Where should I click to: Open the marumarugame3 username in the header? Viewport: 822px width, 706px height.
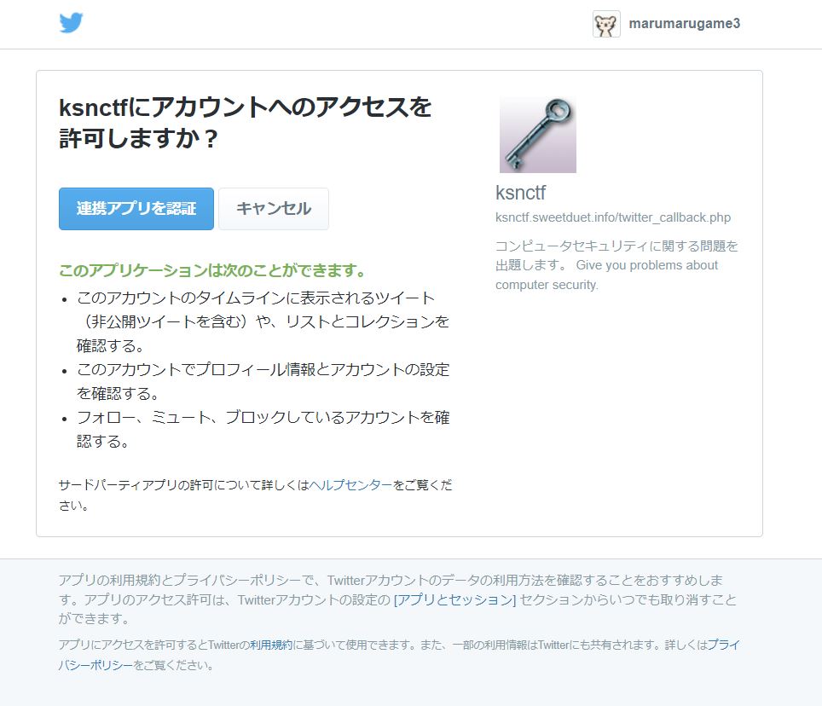(684, 24)
